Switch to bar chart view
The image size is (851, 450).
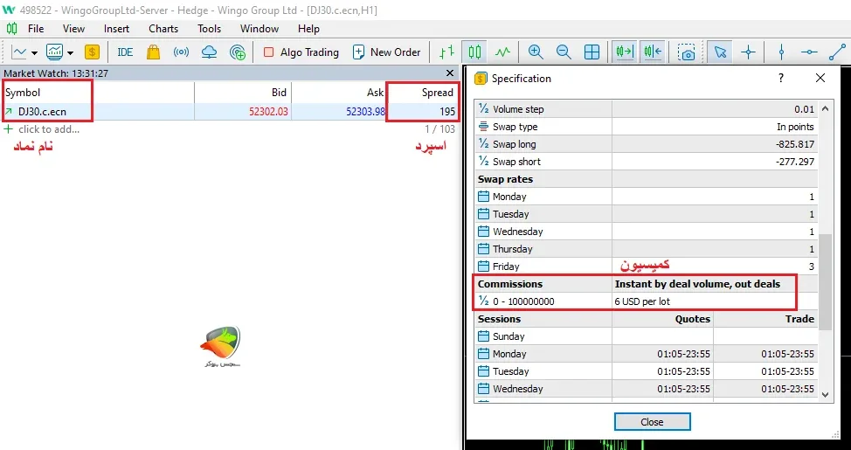click(446, 52)
